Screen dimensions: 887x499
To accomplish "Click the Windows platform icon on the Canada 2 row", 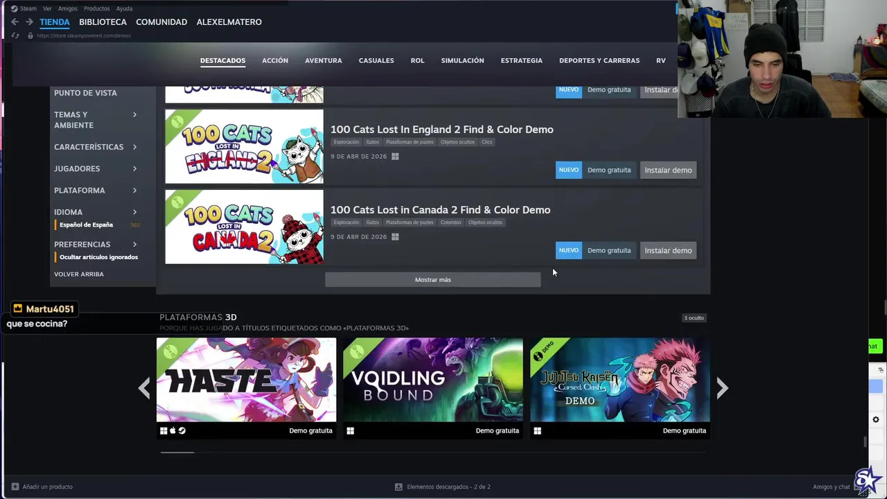I will [x=395, y=237].
